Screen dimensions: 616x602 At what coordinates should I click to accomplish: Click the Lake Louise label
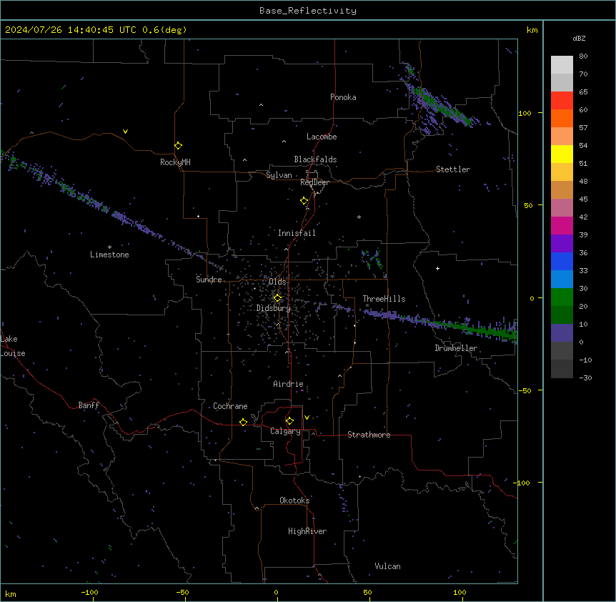click(x=13, y=346)
